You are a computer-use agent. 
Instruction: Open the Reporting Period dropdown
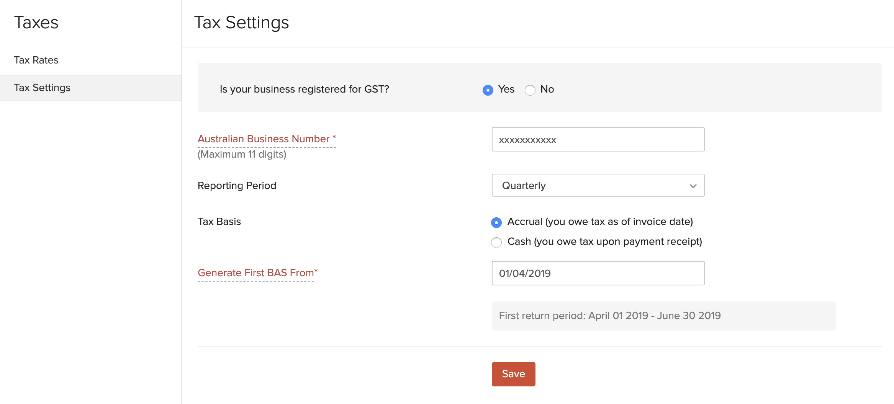(x=598, y=186)
